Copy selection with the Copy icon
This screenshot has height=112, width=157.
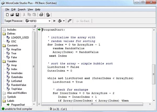coord(29,15)
